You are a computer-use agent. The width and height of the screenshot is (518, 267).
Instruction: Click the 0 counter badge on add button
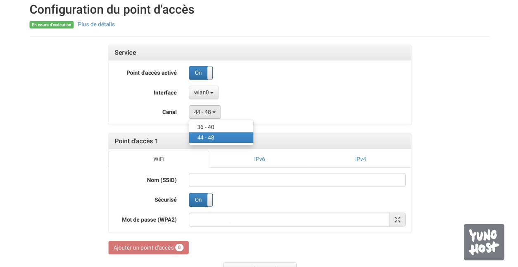pos(179,248)
